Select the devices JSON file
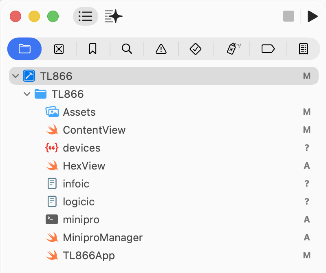 tap(81, 148)
